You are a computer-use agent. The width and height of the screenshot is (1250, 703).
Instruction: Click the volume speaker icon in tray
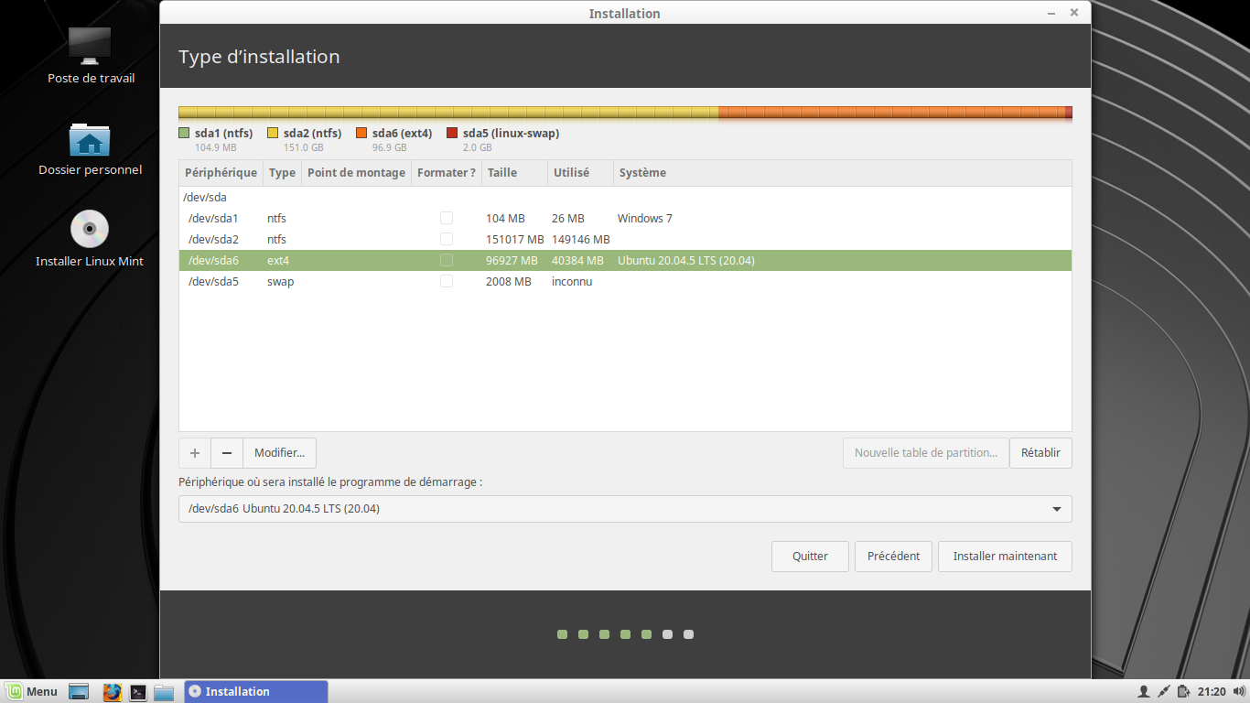coord(1238,692)
